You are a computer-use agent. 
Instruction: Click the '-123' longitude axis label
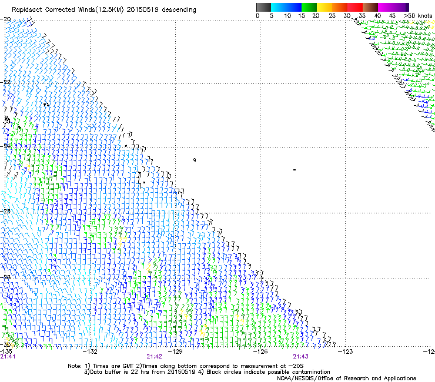[345, 351]
